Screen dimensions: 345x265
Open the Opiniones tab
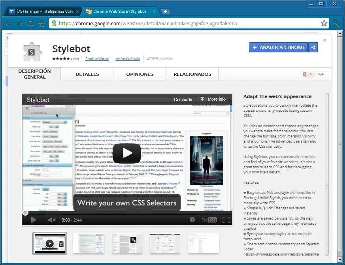(140, 74)
